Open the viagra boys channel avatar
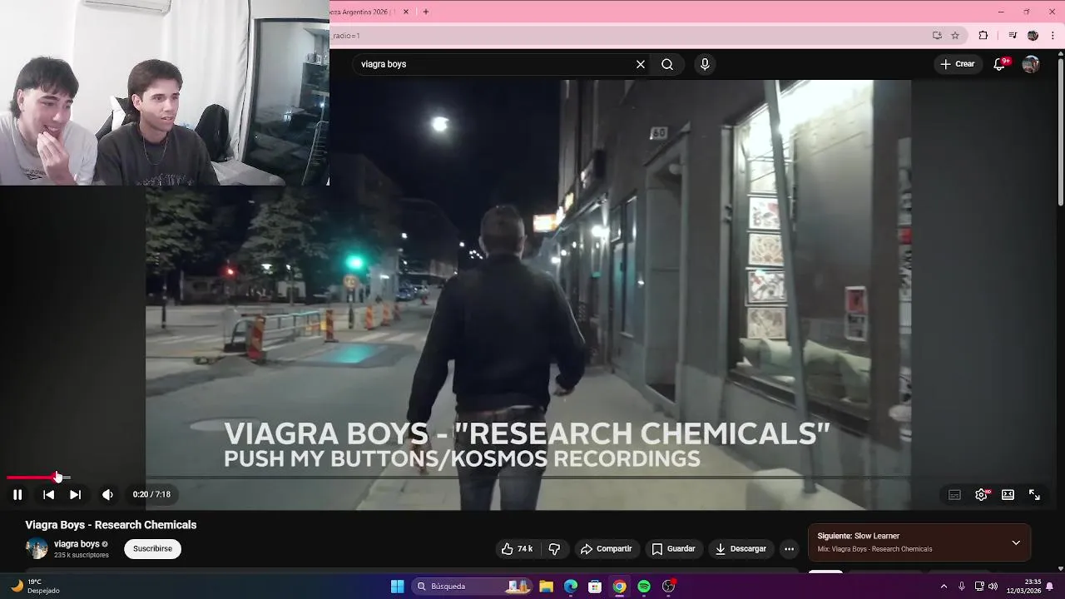Viewport: 1065px width, 599px height. pos(37,548)
